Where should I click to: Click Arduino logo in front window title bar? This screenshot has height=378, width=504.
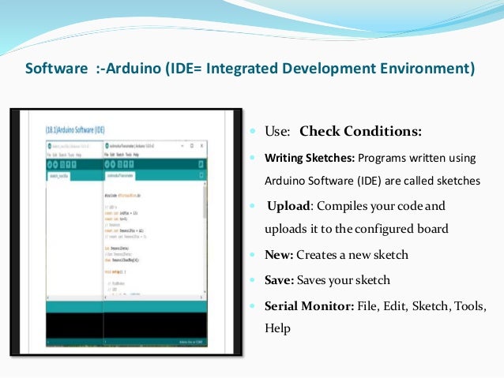107,146
